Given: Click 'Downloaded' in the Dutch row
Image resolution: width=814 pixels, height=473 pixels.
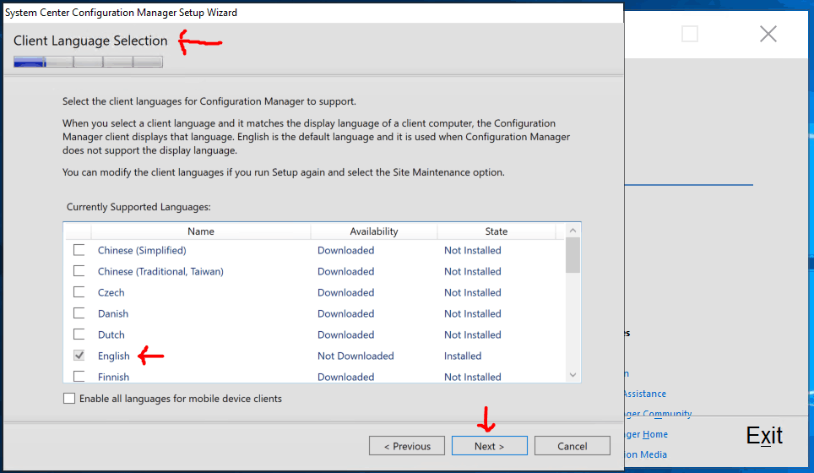Looking at the screenshot, I should pyautogui.click(x=345, y=334).
